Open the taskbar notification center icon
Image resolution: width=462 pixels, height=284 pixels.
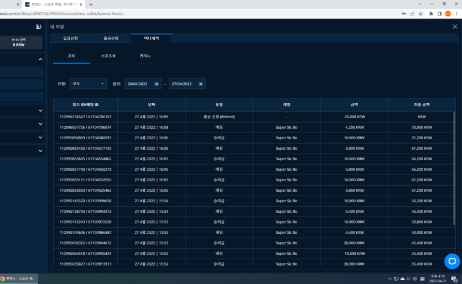(454, 278)
